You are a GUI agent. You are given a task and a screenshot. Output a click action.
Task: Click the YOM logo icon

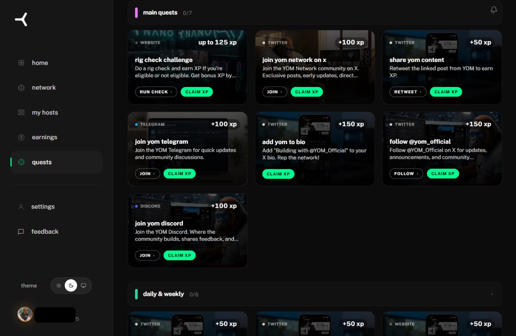pos(21,19)
